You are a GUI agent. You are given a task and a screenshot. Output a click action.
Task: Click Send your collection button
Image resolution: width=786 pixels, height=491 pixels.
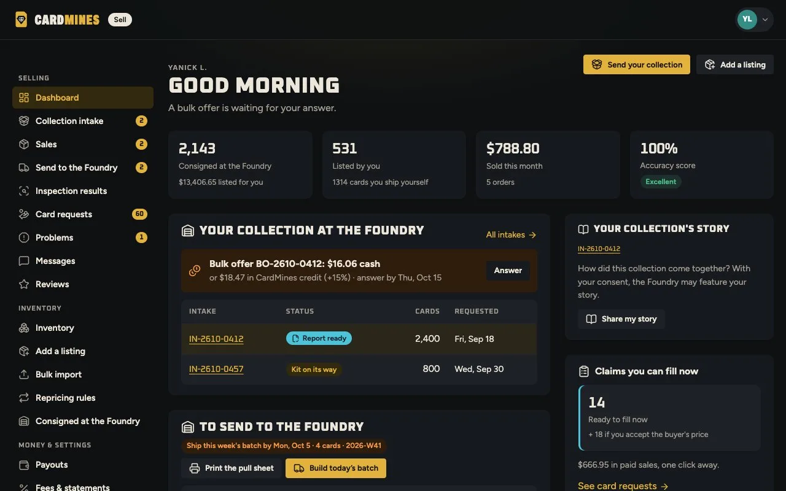(x=637, y=64)
